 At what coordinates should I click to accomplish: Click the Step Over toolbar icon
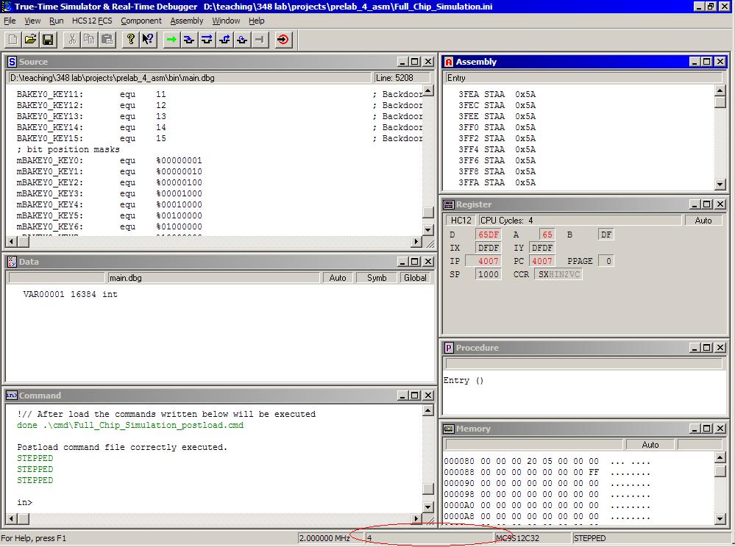pyautogui.click(x=207, y=40)
